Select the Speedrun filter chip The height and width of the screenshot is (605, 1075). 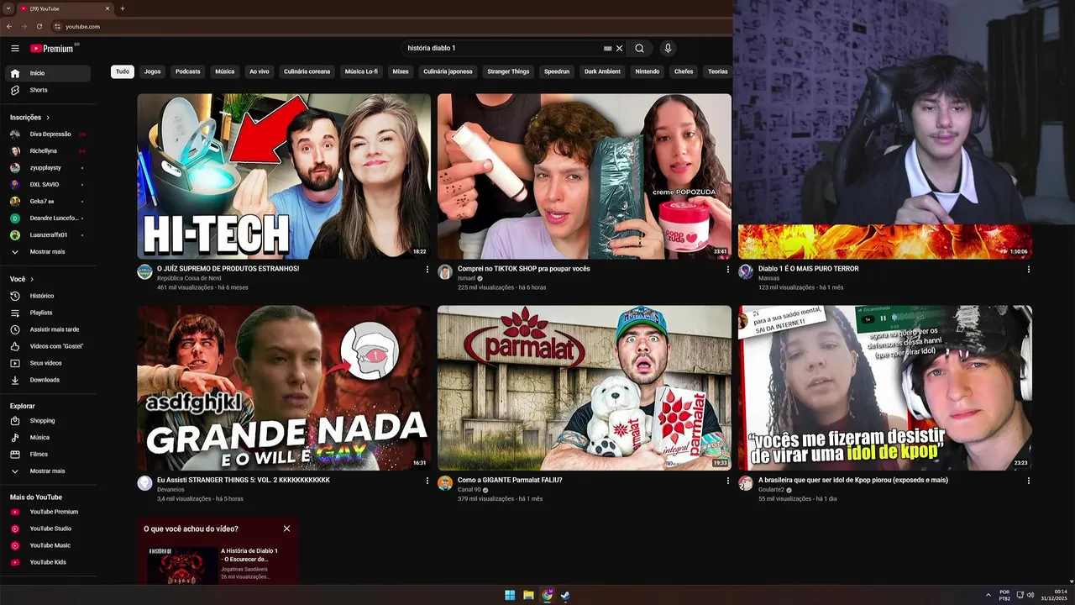click(x=557, y=71)
